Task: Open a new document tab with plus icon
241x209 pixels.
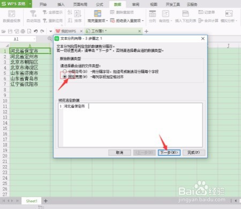Action: [x=146, y=32]
